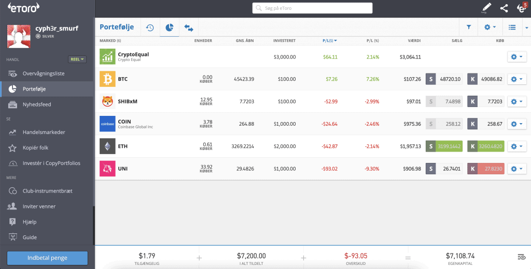Click the UNI uniswap icon
The width and height of the screenshot is (531, 269).
point(107,169)
